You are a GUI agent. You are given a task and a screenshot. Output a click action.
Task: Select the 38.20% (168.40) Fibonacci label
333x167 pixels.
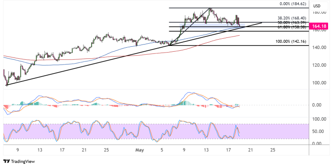[292, 18]
